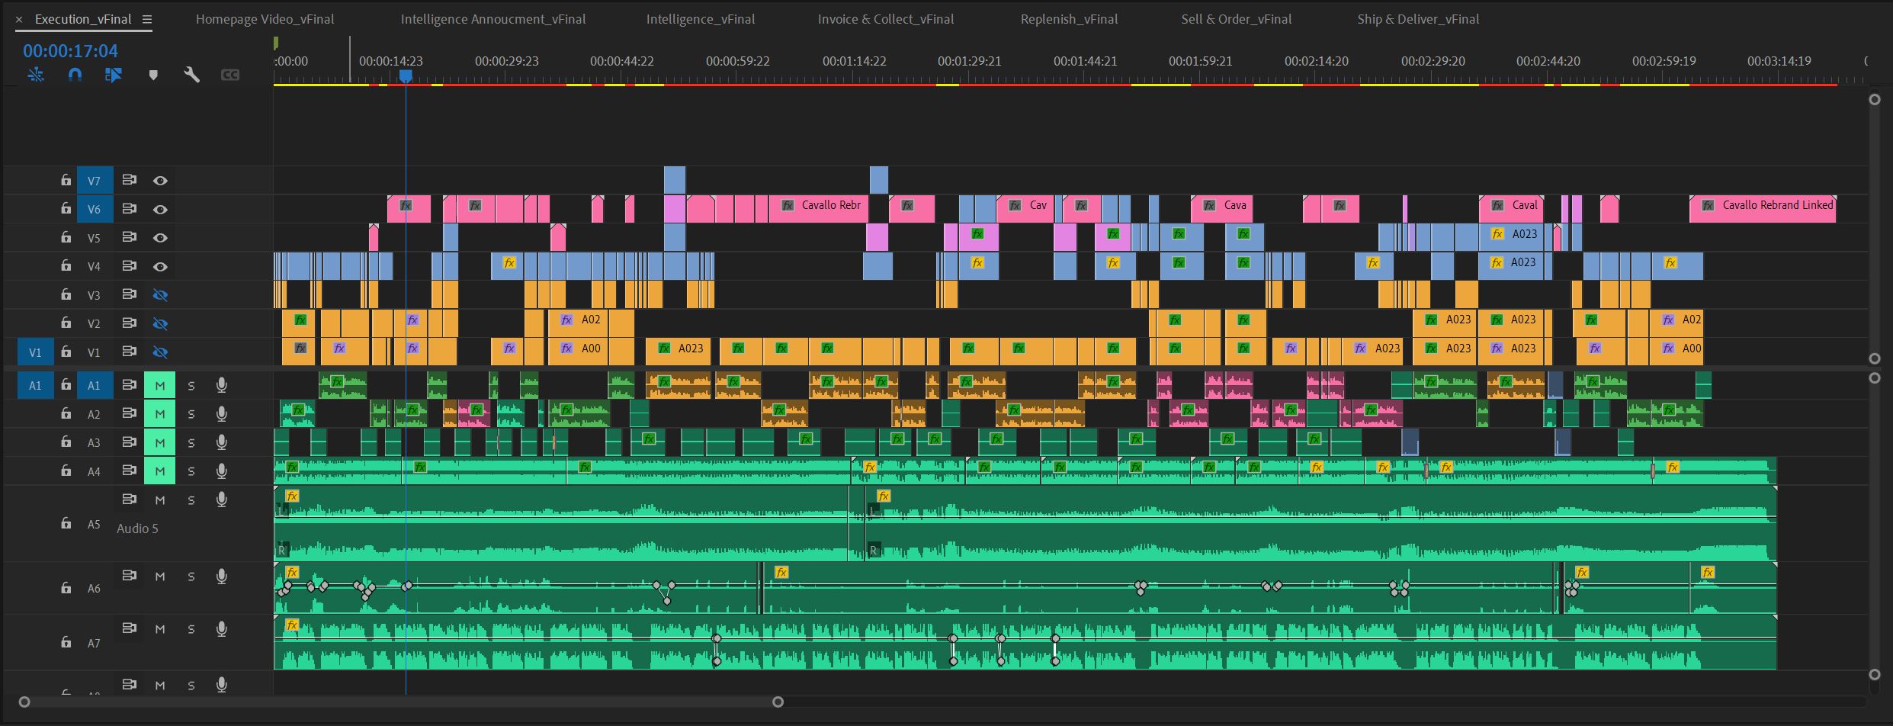The image size is (1893, 726).
Task: Go to Sell & Order_vFinal tab
Action: (x=1237, y=19)
